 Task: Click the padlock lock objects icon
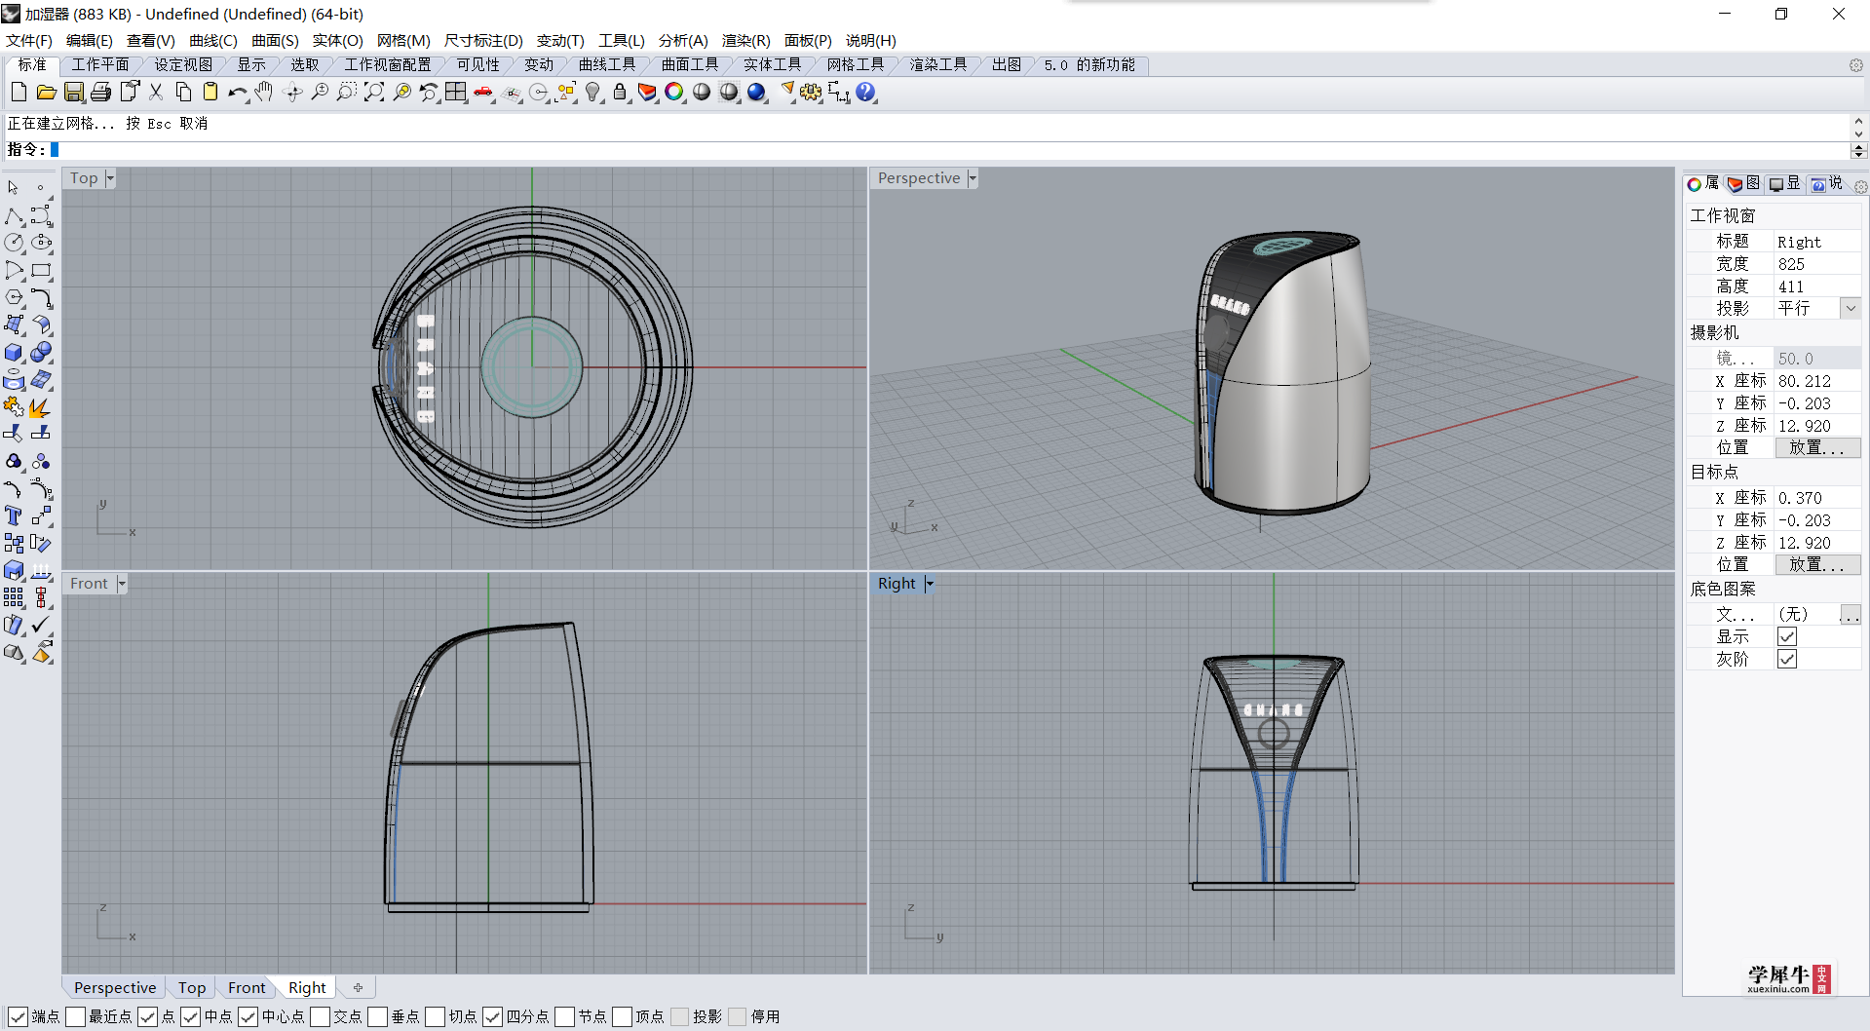coord(620,93)
